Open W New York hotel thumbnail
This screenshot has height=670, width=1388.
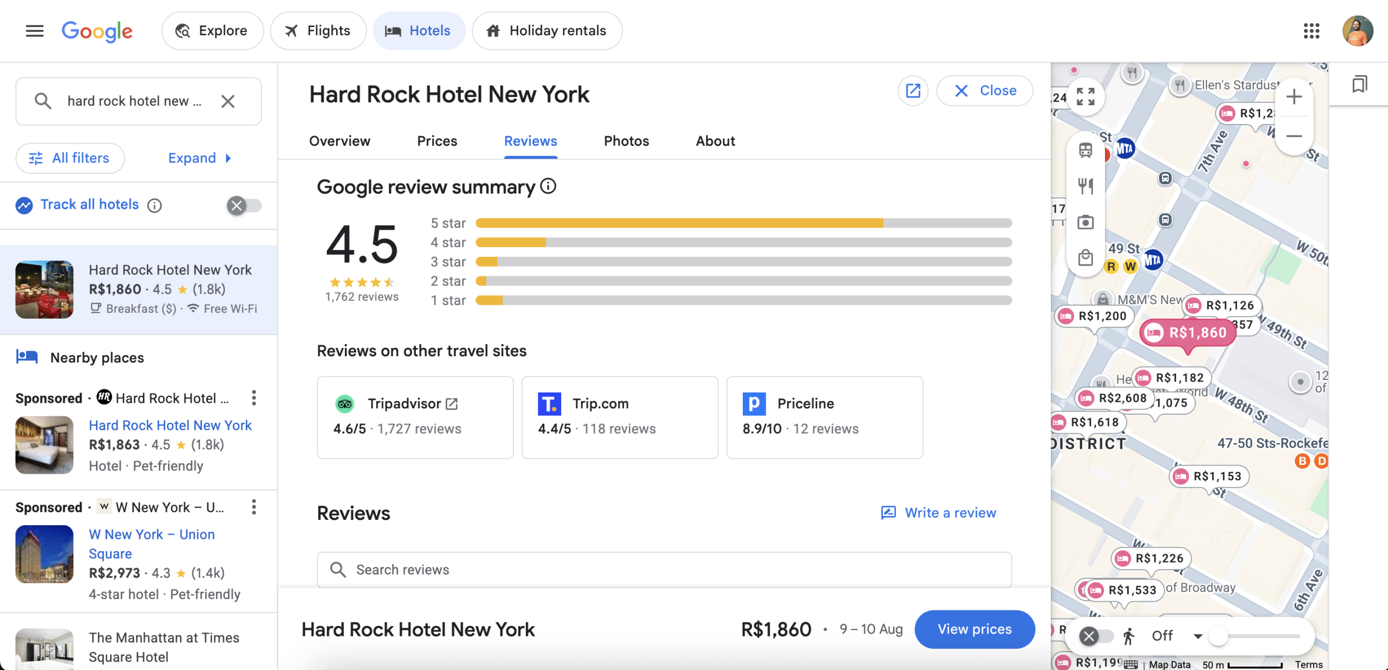(44, 554)
